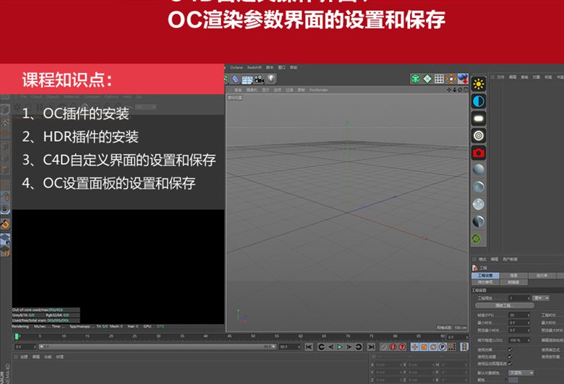Click the green round Octane icon in top toolbar
Viewport: 564px width, 384px height.
click(416, 78)
